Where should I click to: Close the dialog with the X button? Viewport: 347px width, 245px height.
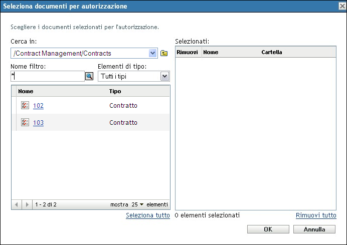(x=342, y=6)
